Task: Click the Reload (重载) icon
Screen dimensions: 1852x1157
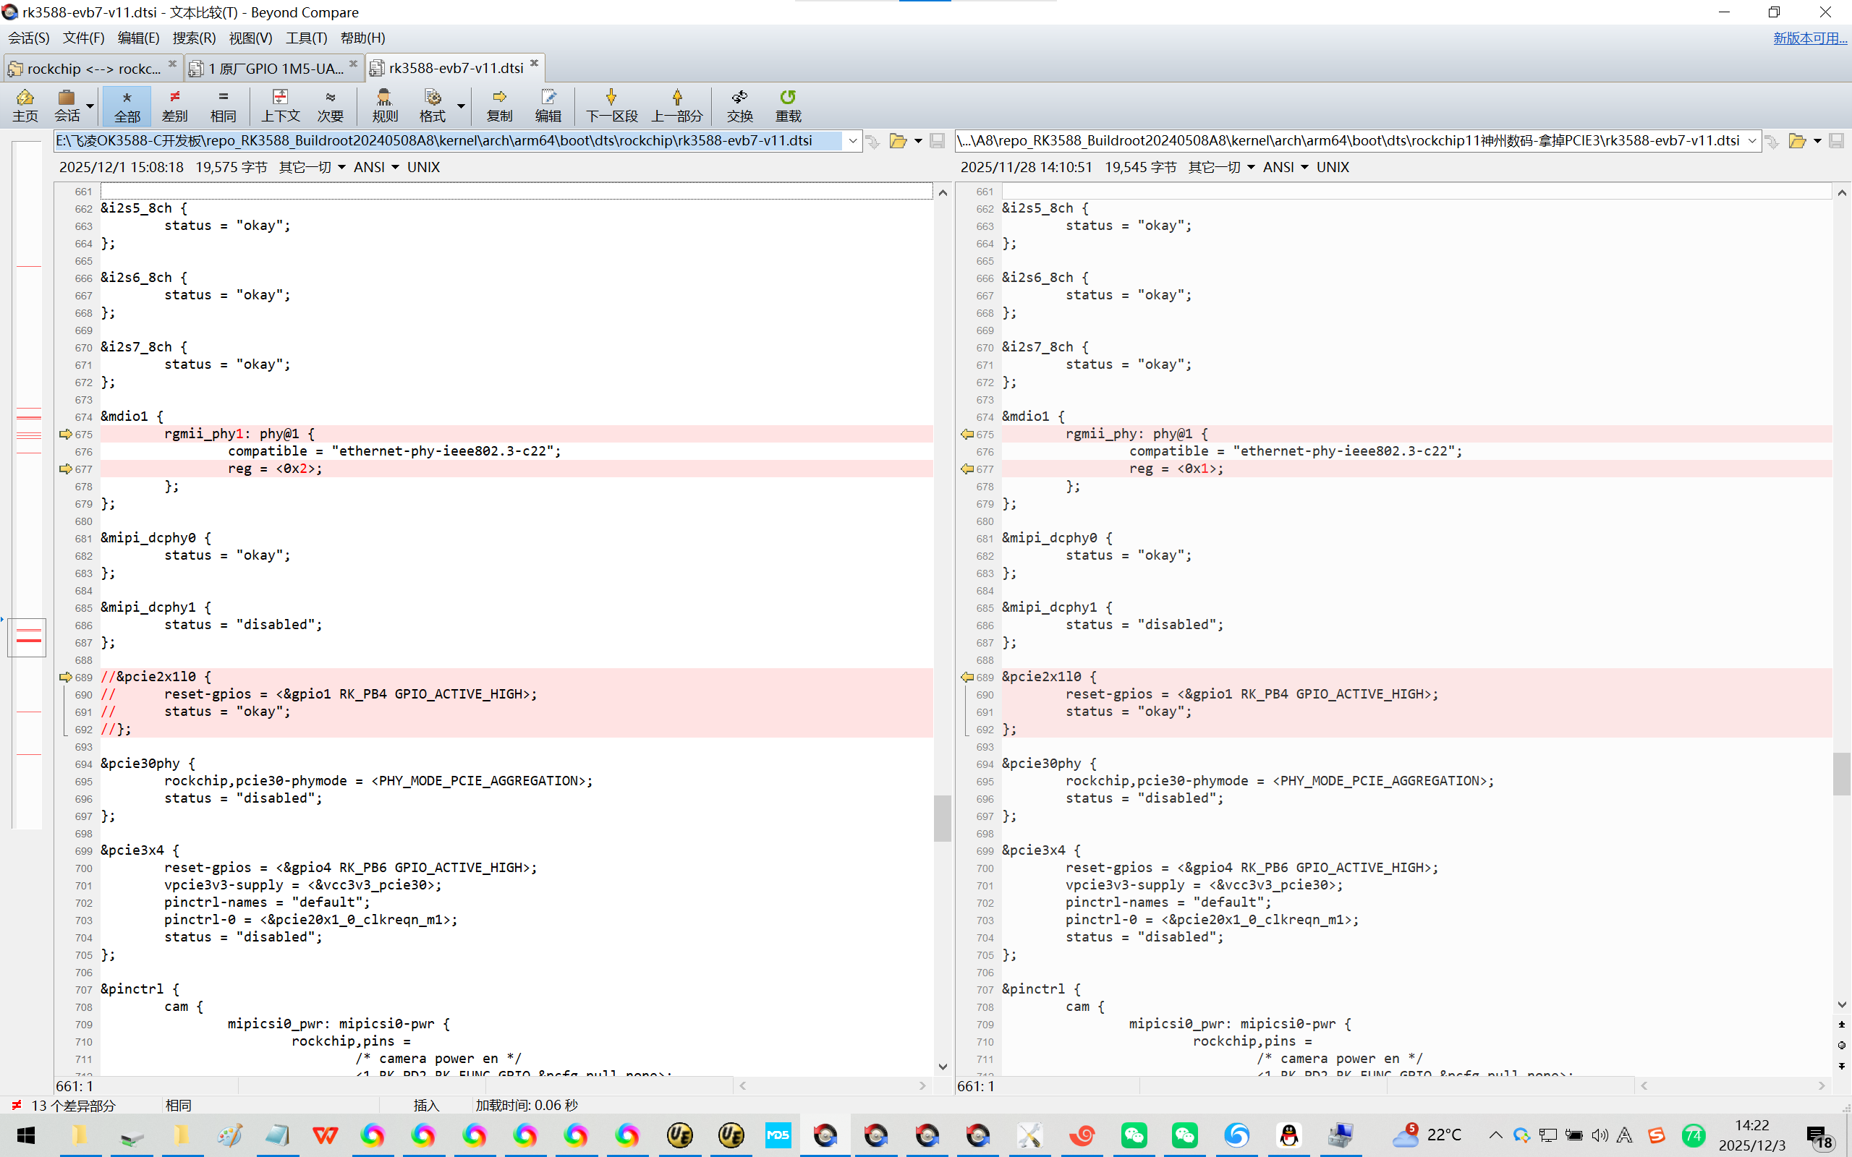Action: pos(788,105)
